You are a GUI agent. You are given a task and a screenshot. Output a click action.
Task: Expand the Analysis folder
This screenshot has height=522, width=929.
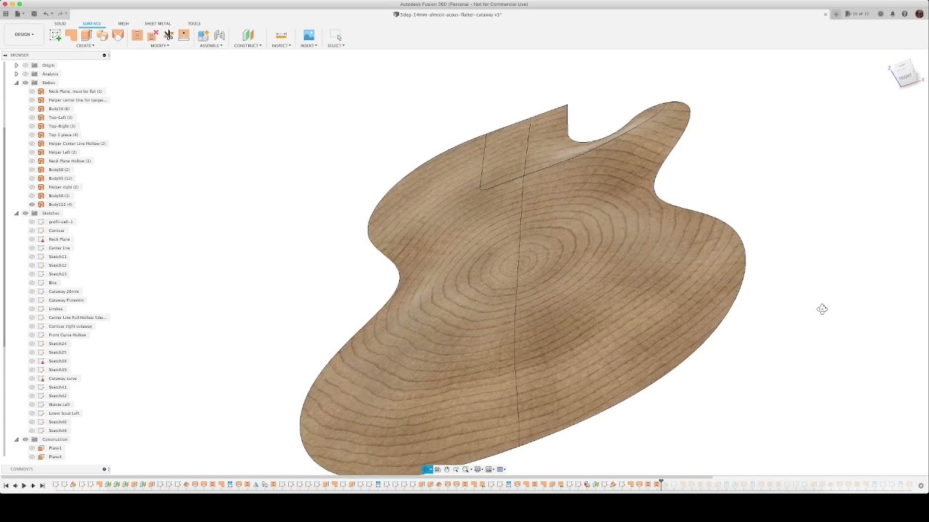17,74
